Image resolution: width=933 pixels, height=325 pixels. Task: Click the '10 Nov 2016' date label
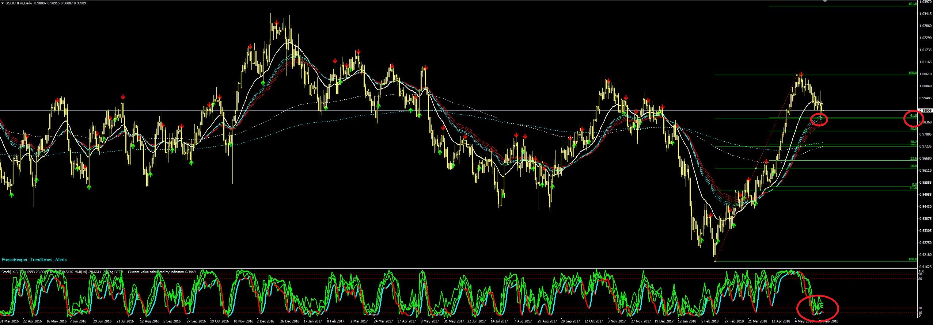(243, 322)
